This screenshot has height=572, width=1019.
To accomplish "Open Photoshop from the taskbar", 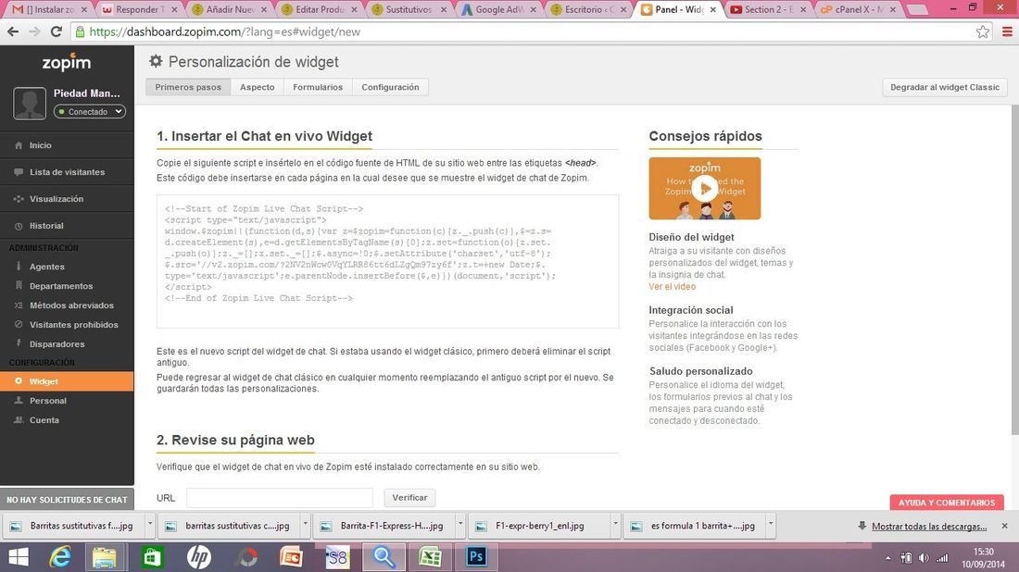I will (476, 557).
